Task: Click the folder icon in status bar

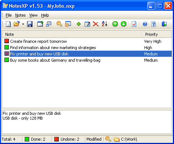Action: coord(116,139)
